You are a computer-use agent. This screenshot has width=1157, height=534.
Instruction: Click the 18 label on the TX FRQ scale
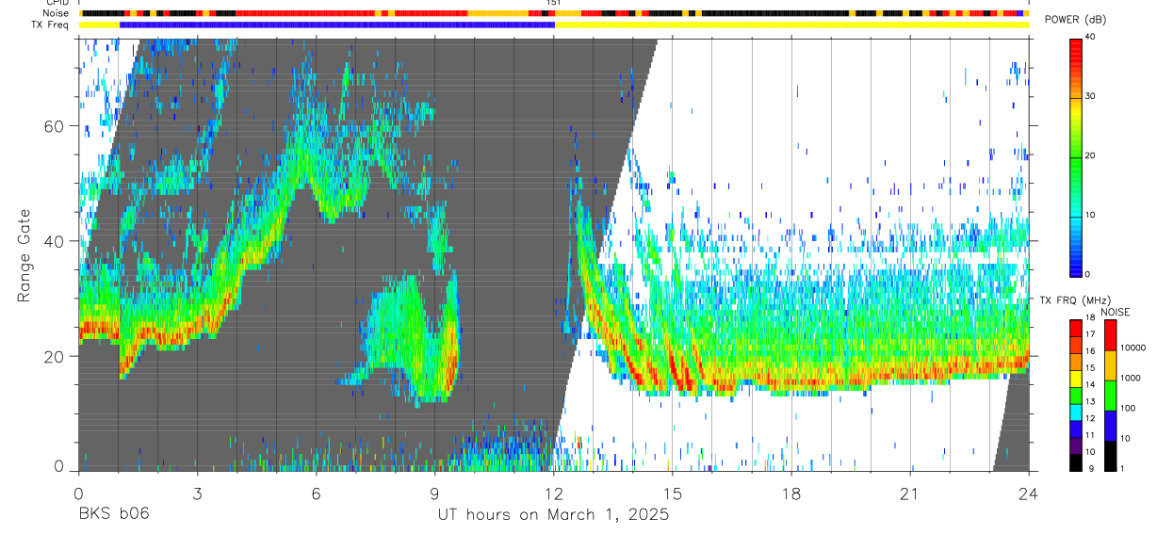pyautogui.click(x=1091, y=319)
